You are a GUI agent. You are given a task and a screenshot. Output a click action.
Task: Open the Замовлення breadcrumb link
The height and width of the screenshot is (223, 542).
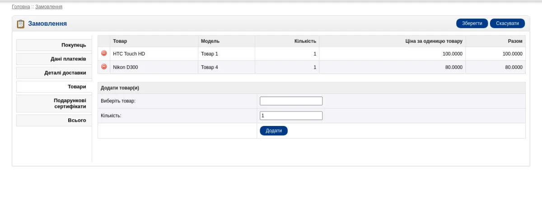pos(49,7)
